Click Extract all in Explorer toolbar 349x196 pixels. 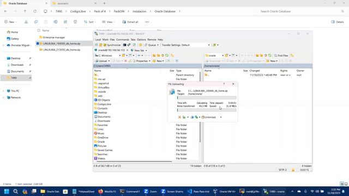[x=130, y=22]
